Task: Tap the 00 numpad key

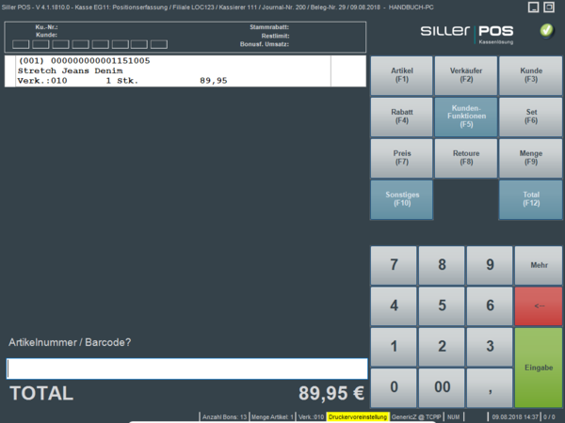Action: point(443,386)
